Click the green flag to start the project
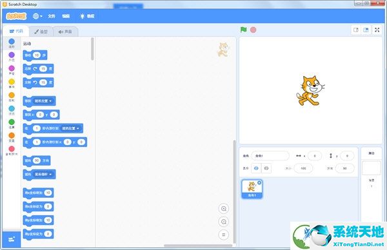The image size is (387, 250). click(243, 30)
